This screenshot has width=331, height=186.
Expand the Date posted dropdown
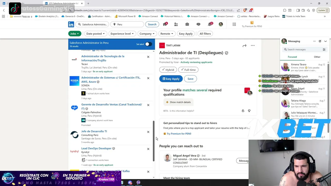tap(95, 34)
